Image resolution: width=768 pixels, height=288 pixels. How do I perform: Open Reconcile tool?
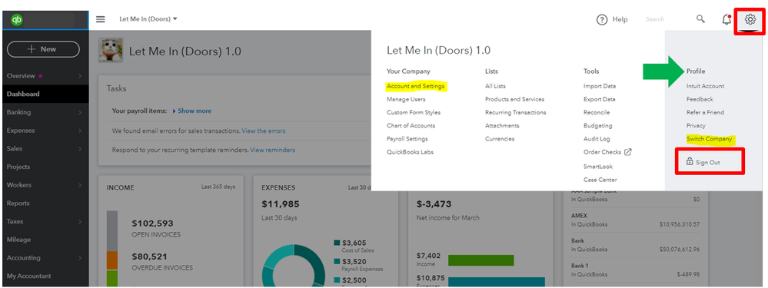point(597,112)
